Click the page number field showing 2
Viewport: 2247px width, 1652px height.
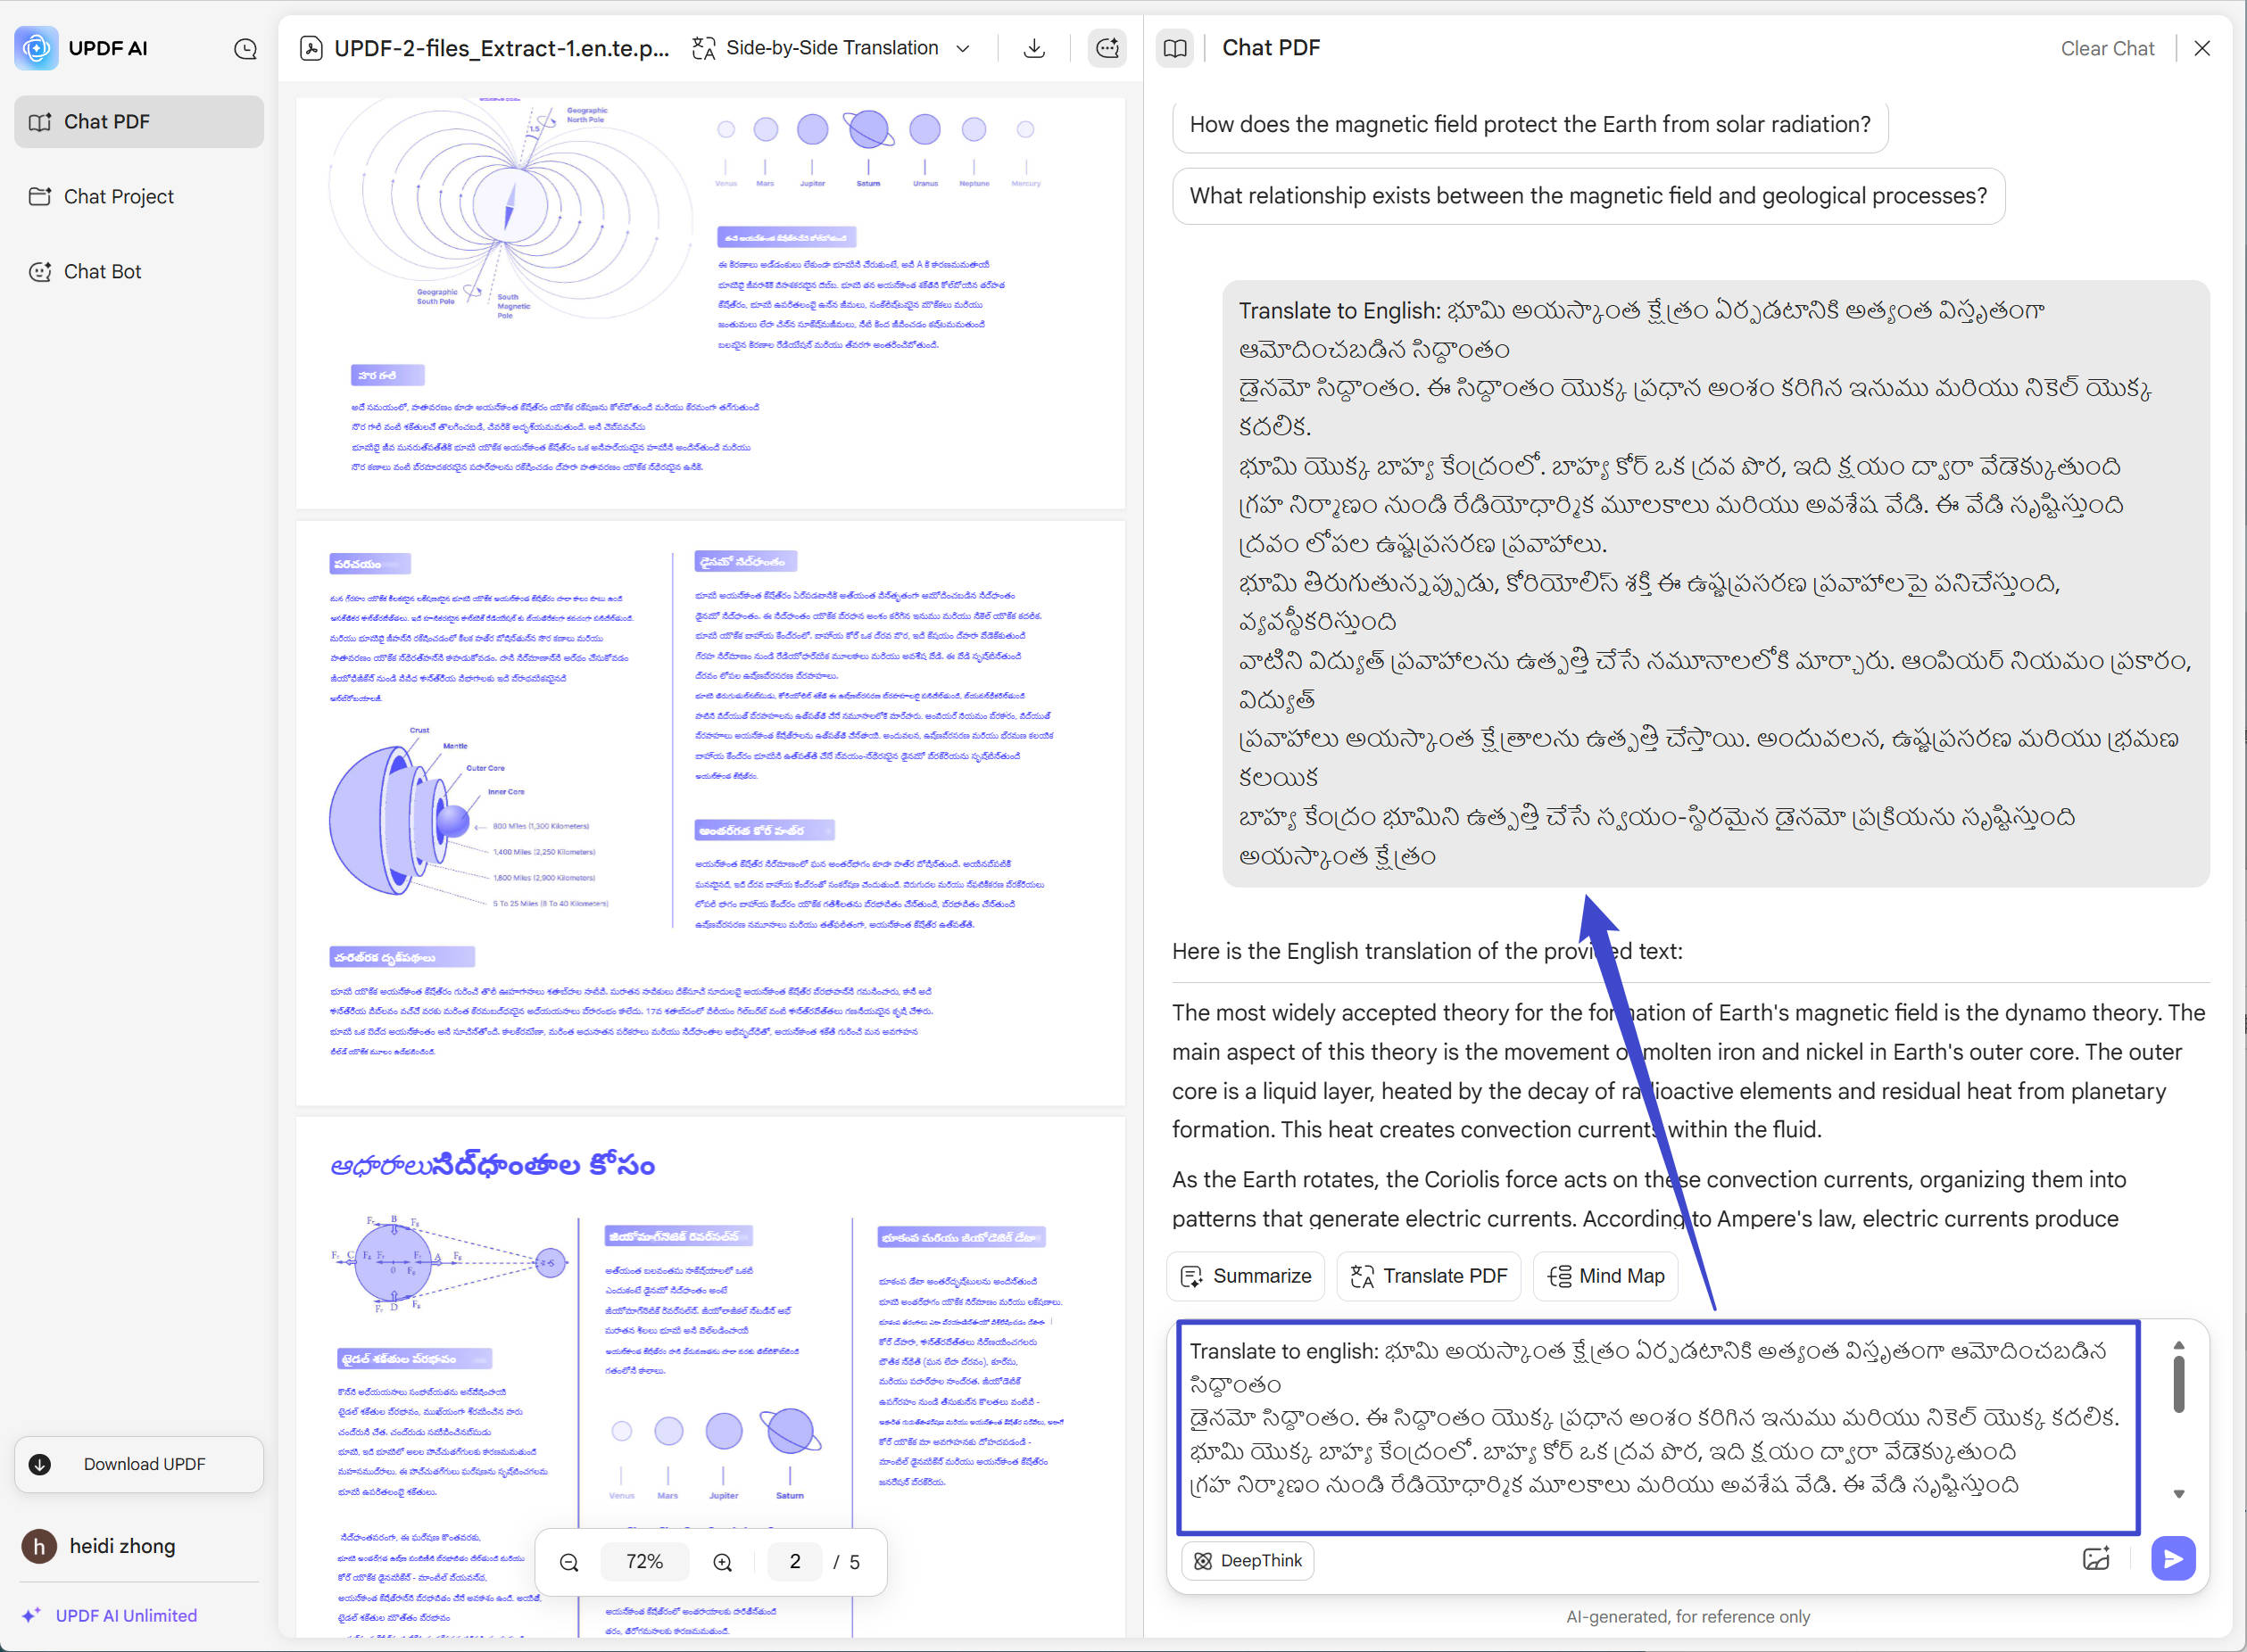pos(794,1562)
